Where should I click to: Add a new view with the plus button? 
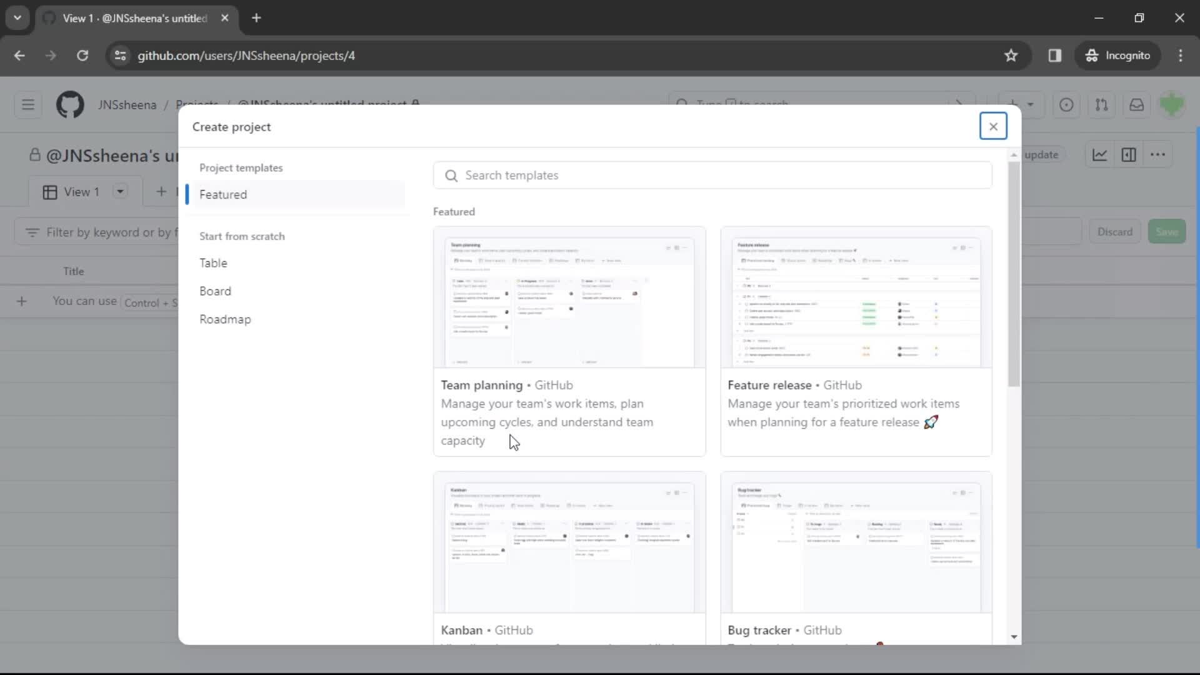(161, 192)
